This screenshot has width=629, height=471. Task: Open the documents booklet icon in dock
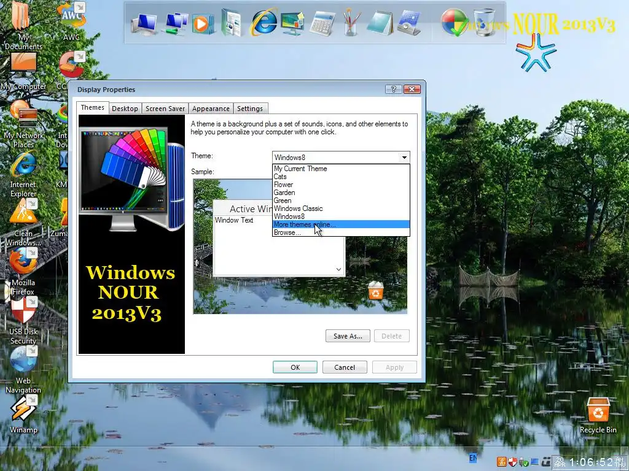tap(232, 23)
